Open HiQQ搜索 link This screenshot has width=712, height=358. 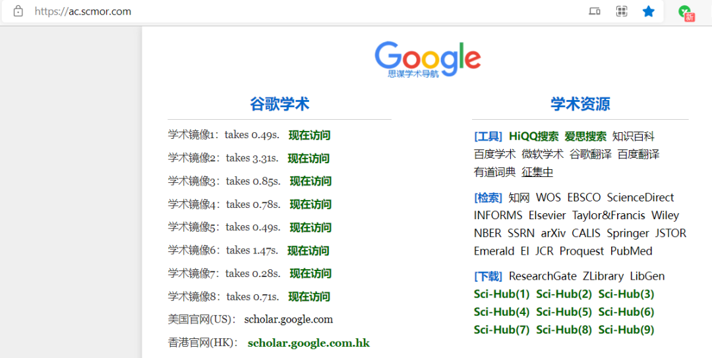(x=534, y=136)
